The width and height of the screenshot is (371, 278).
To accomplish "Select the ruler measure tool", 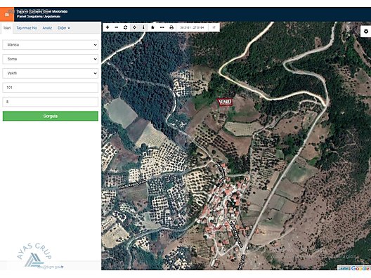I will coord(162,27).
